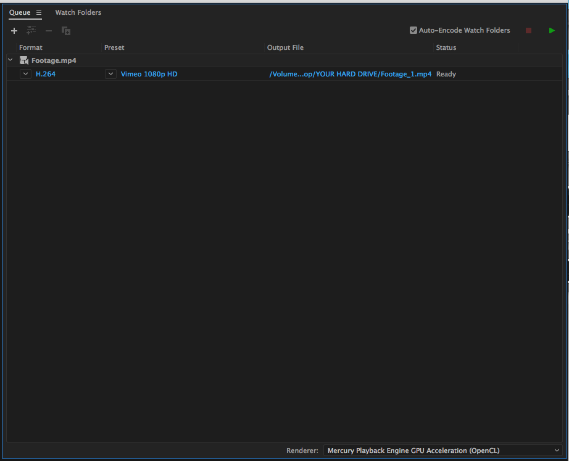Select the Queue tab

coord(20,12)
